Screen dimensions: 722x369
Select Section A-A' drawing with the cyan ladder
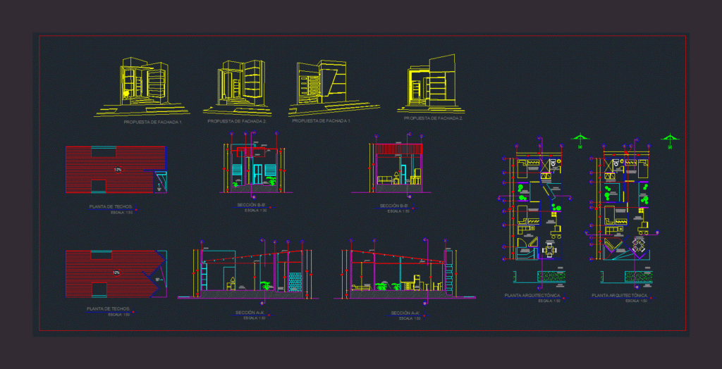tap(249, 271)
